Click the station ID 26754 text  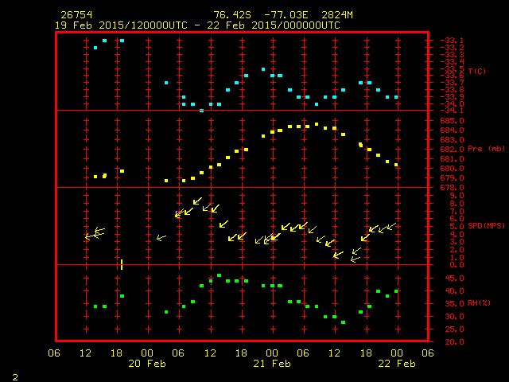[76, 15]
